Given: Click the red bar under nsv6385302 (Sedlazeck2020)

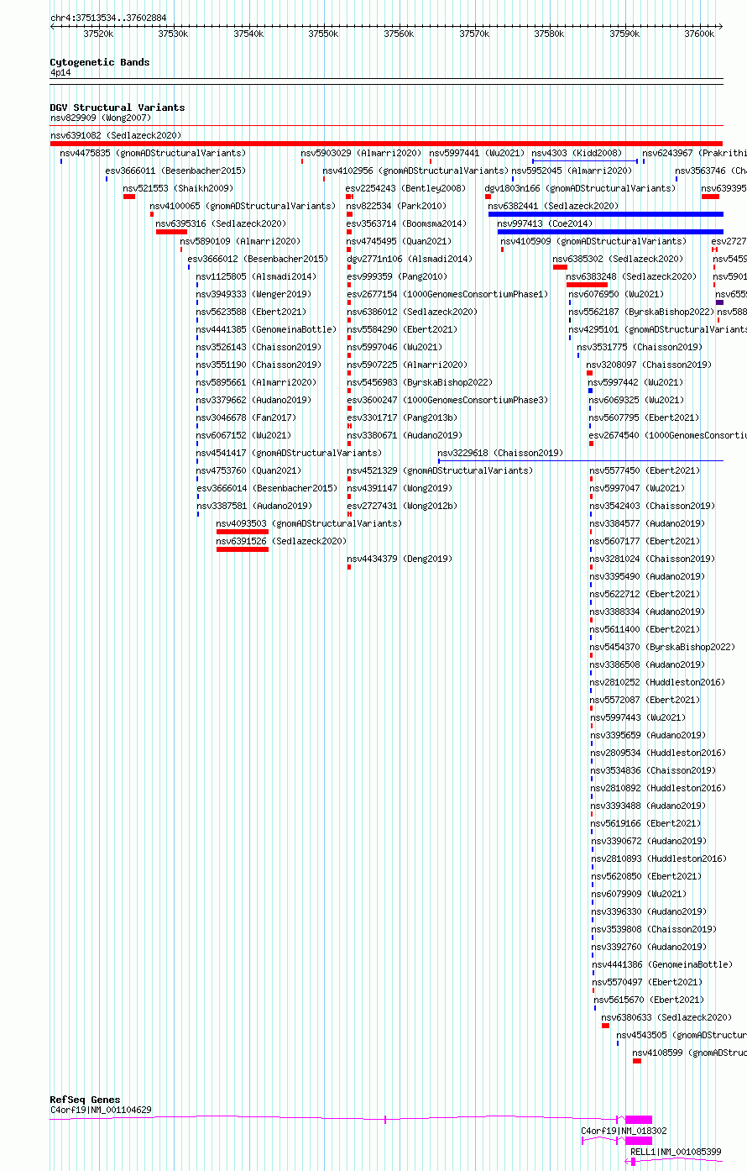Looking at the screenshot, I should click(x=560, y=267).
